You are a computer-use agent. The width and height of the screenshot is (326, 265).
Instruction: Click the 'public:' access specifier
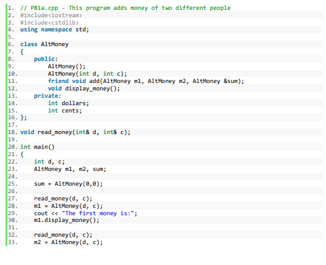(46, 59)
